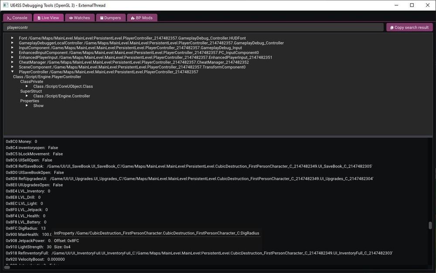Image resolution: width=436 pixels, height=273 pixels.
Task: Click the VelocityBoost property row
Action: coord(35,259)
